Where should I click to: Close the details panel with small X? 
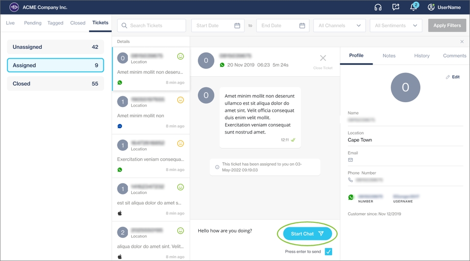462,42
